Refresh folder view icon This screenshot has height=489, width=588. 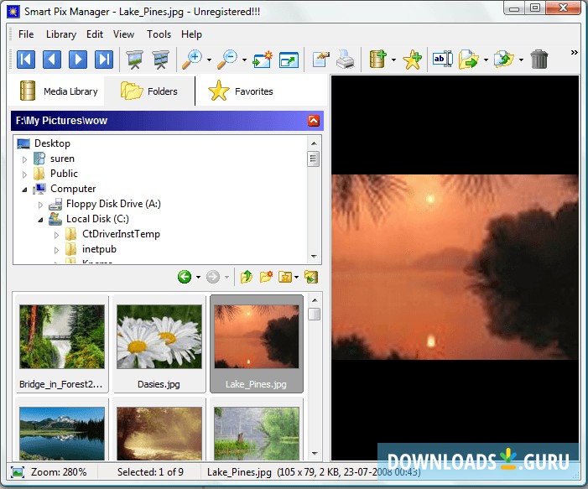coord(311,277)
